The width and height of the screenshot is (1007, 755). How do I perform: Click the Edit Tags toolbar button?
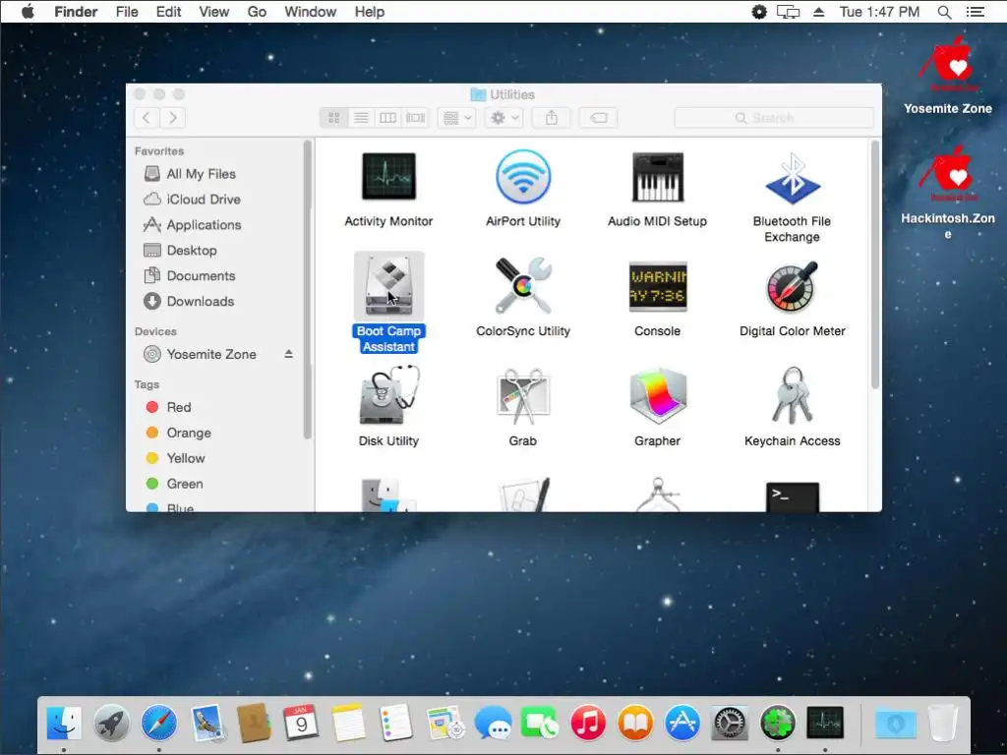tap(598, 118)
